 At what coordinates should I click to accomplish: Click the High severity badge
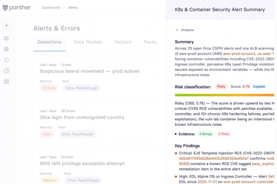coord(47,134)
